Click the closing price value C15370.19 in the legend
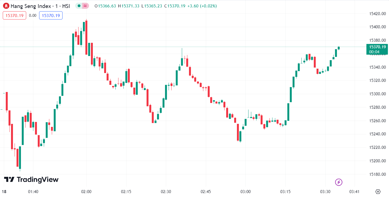 tap(176, 6)
